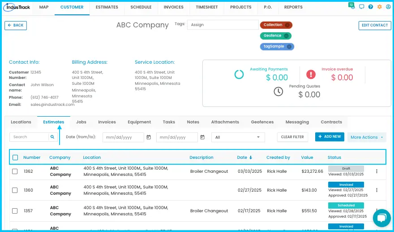Image resolution: width=394 pixels, height=232 pixels.
Task: Open the orange settings gear icon
Action: click(379, 7)
